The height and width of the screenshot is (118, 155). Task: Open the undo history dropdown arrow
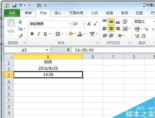tap(25, 5)
